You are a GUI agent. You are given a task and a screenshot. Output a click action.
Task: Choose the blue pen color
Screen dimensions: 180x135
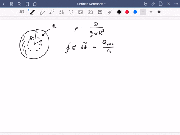pos(135,12)
